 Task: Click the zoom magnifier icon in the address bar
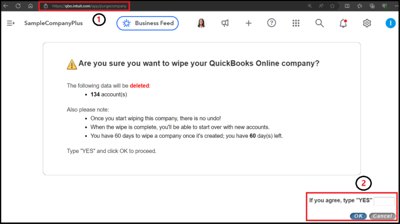pyautogui.click(x=309, y=6)
